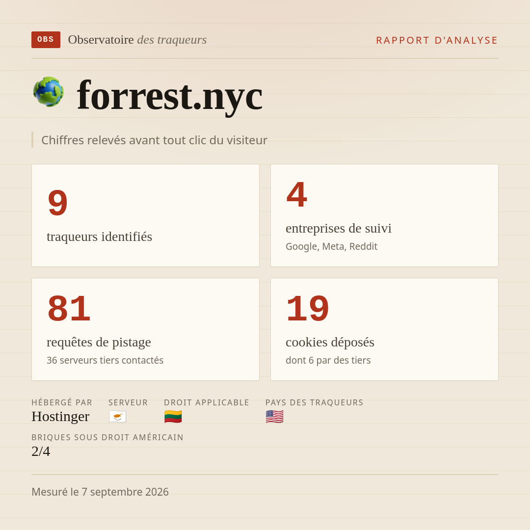
Task: Click the DROIT APPLICABLE label
Action: [x=207, y=402]
